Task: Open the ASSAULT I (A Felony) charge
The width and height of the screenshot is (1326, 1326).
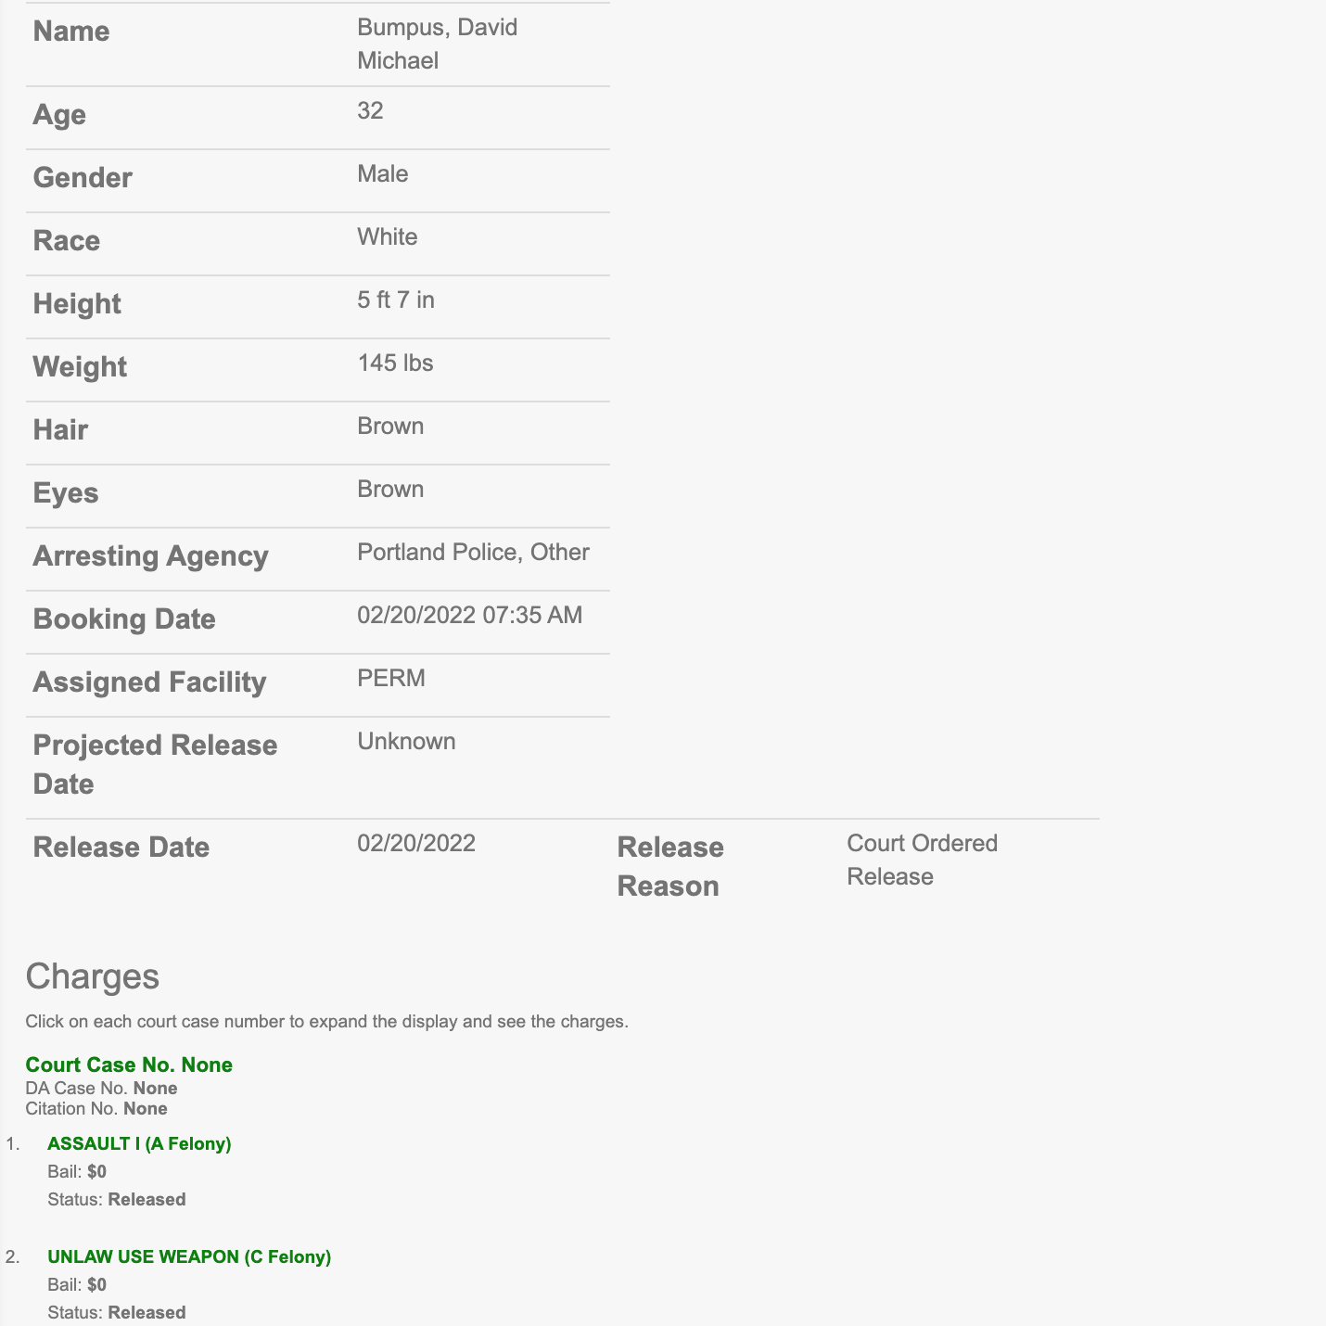Action: point(139,1143)
